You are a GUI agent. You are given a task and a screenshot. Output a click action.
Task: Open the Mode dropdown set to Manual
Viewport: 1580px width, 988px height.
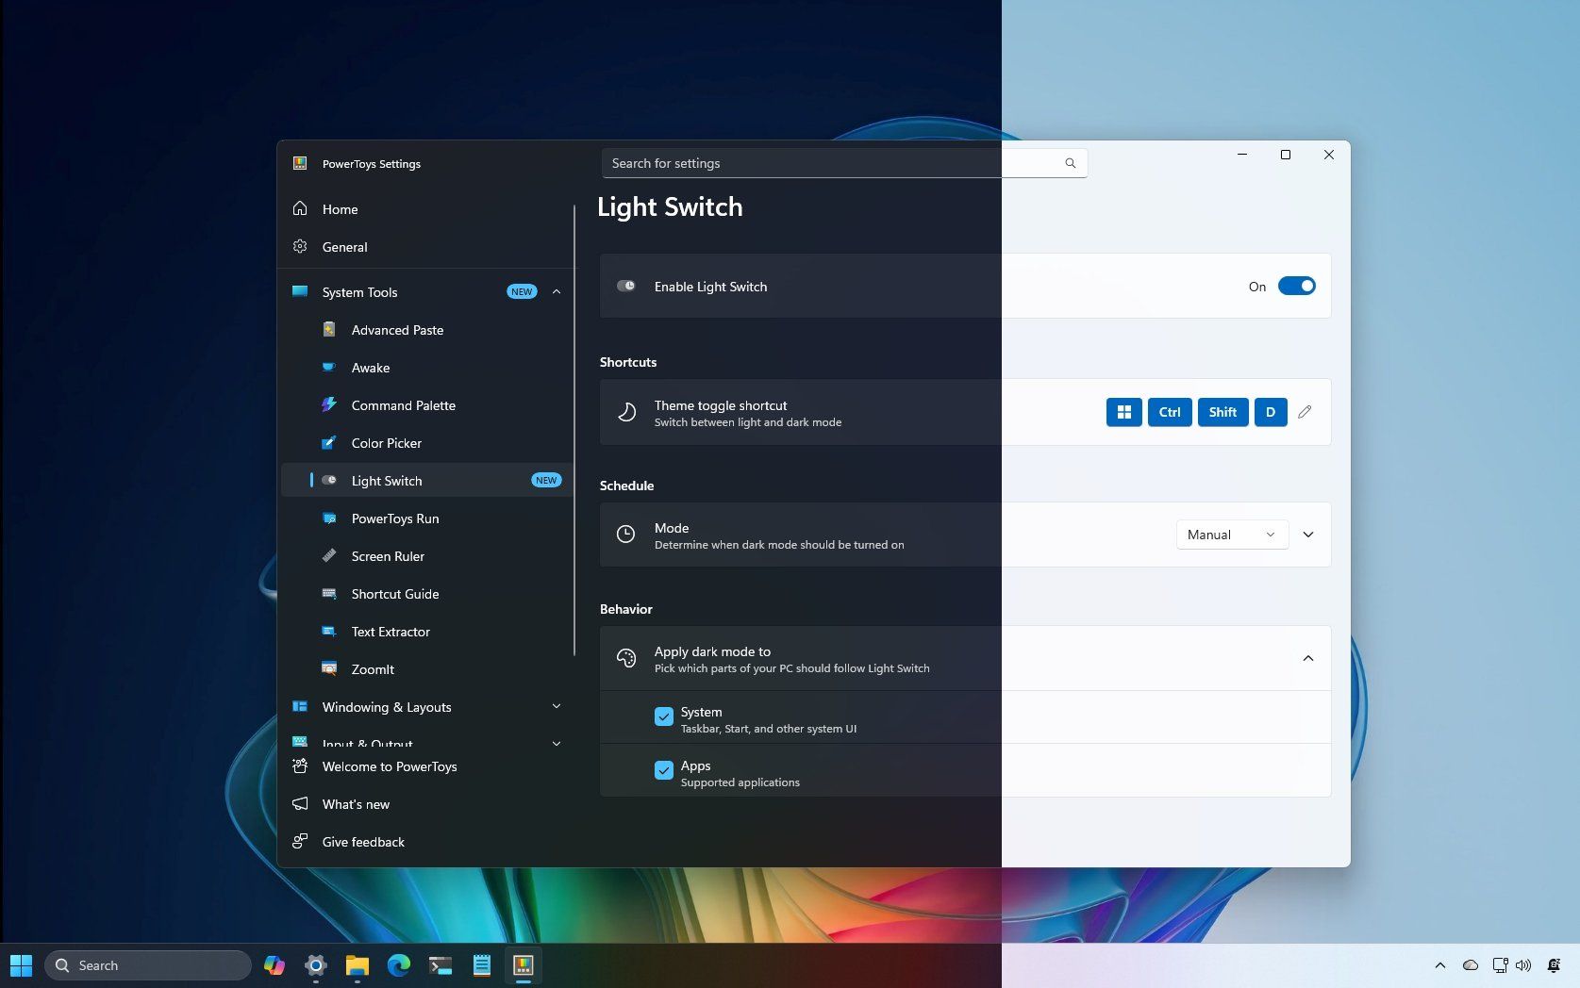click(x=1232, y=535)
